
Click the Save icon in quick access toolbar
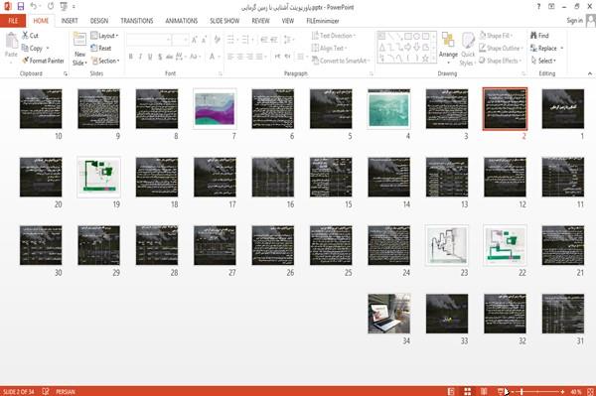tap(21, 6)
